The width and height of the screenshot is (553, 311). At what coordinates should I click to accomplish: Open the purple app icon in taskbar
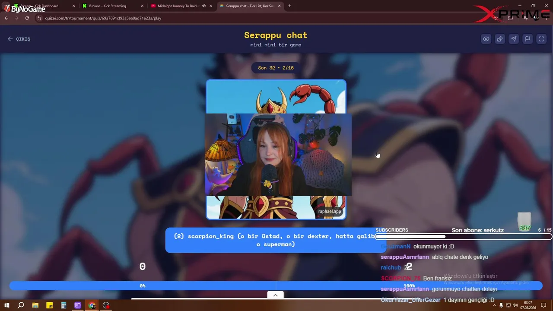tap(78, 305)
